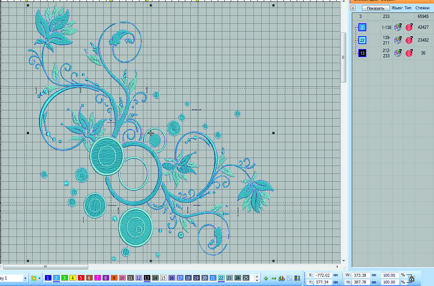Click the green minus remove color icon
This screenshot has width=434, height=286.
(274, 278)
